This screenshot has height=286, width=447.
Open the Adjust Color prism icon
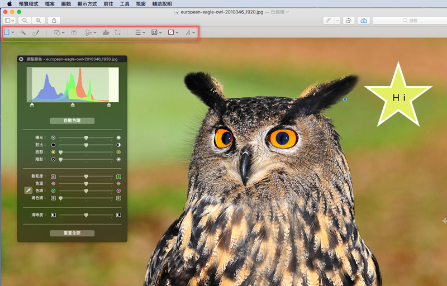click(106, 33)
